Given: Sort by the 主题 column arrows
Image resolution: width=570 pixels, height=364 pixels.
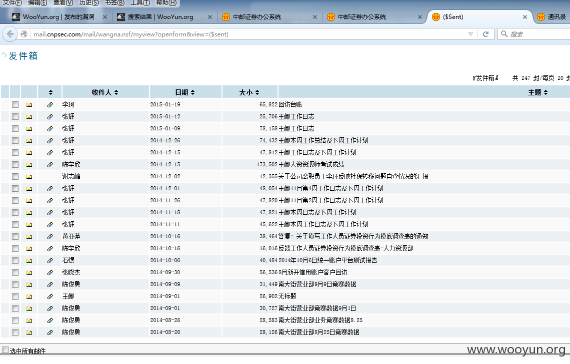Looking at the screenshot, I should [x=545, y=92].
